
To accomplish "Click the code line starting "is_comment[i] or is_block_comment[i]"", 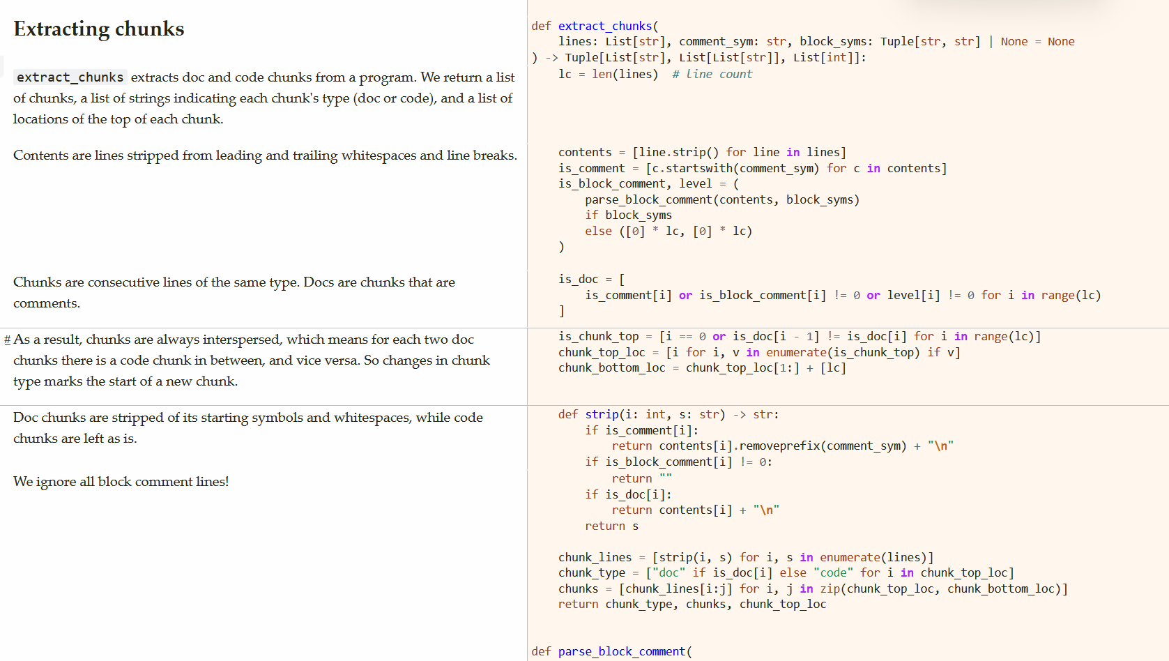I will click(x=843, y=296).
